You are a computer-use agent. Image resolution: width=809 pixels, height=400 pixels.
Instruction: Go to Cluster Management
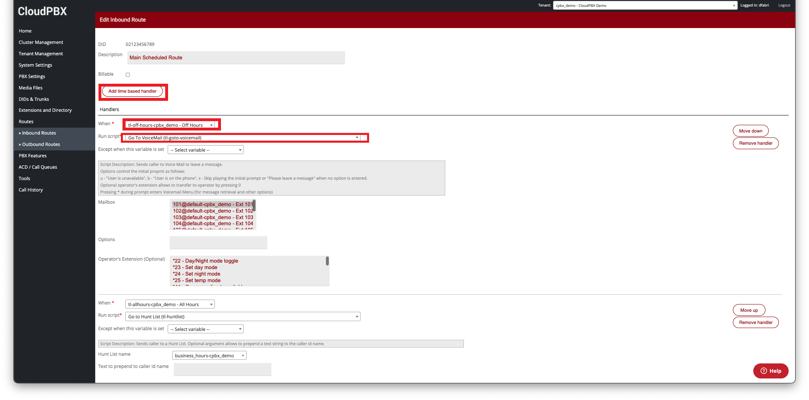pyautogui.click(x=41, y=42)
